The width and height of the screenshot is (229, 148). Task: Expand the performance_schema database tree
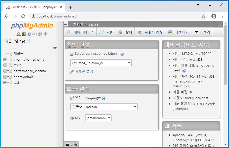pyautogui.click(x=5, y=71)
